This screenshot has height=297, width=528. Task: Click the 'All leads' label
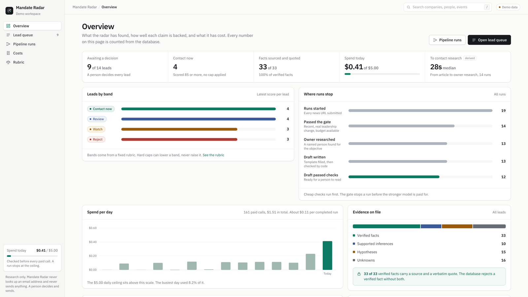click(499, 212)
